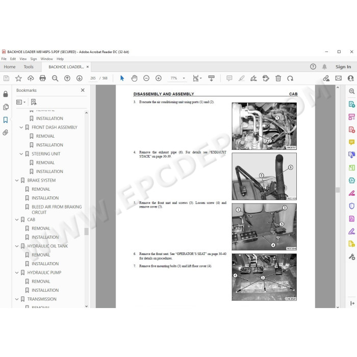Viewport: 357px width, 357px height.
Task: Open the find text magnifier
Action: click(55, 79)
